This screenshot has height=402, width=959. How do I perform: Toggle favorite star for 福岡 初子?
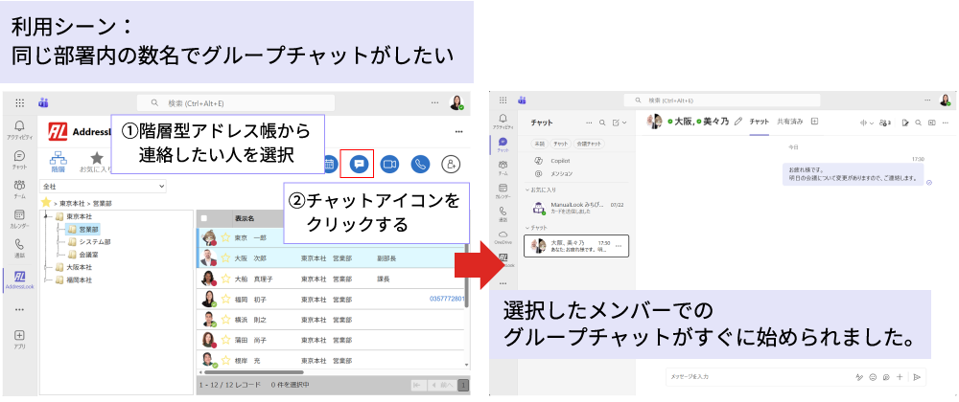pyautogui.click(x=226, y=300)
